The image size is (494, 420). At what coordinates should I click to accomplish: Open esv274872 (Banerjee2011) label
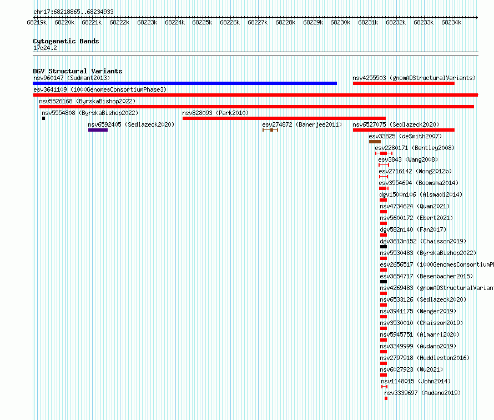tap(302, 124)
